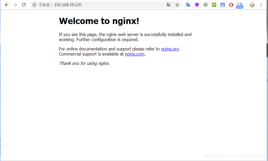The height and width of the screenshot is (161, 268).
Task: Open the purple round extension icon
Action: (197, 5)
